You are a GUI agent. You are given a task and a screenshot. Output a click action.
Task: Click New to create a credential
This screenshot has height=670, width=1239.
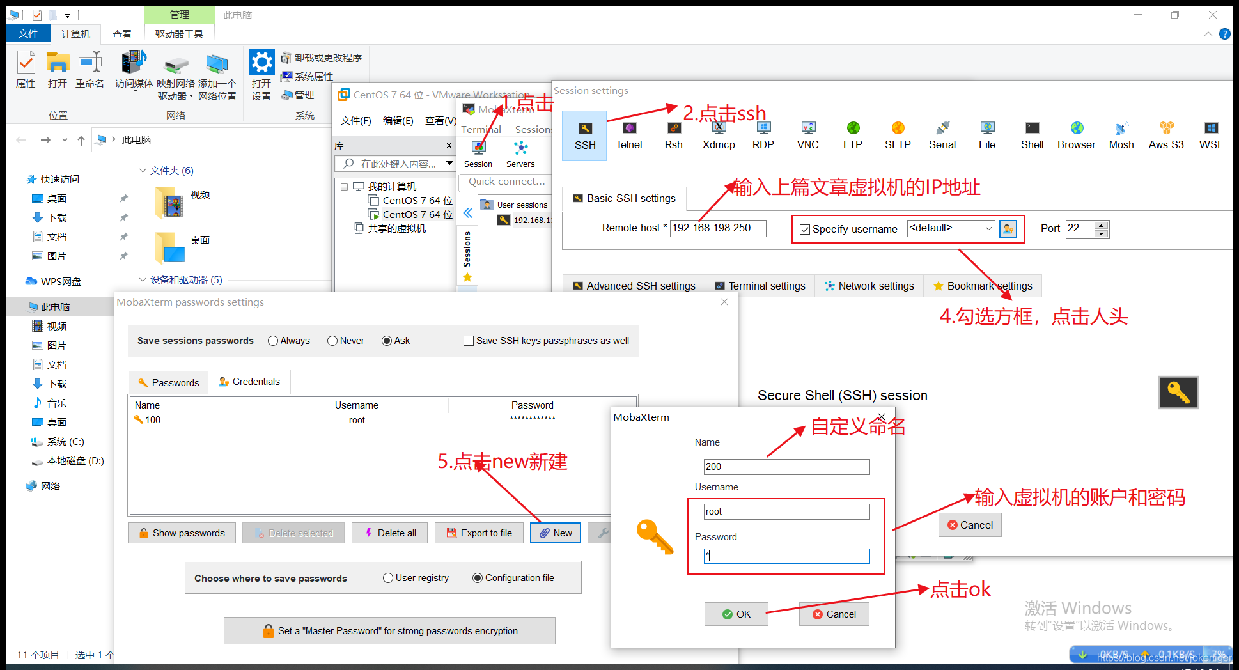556,533
